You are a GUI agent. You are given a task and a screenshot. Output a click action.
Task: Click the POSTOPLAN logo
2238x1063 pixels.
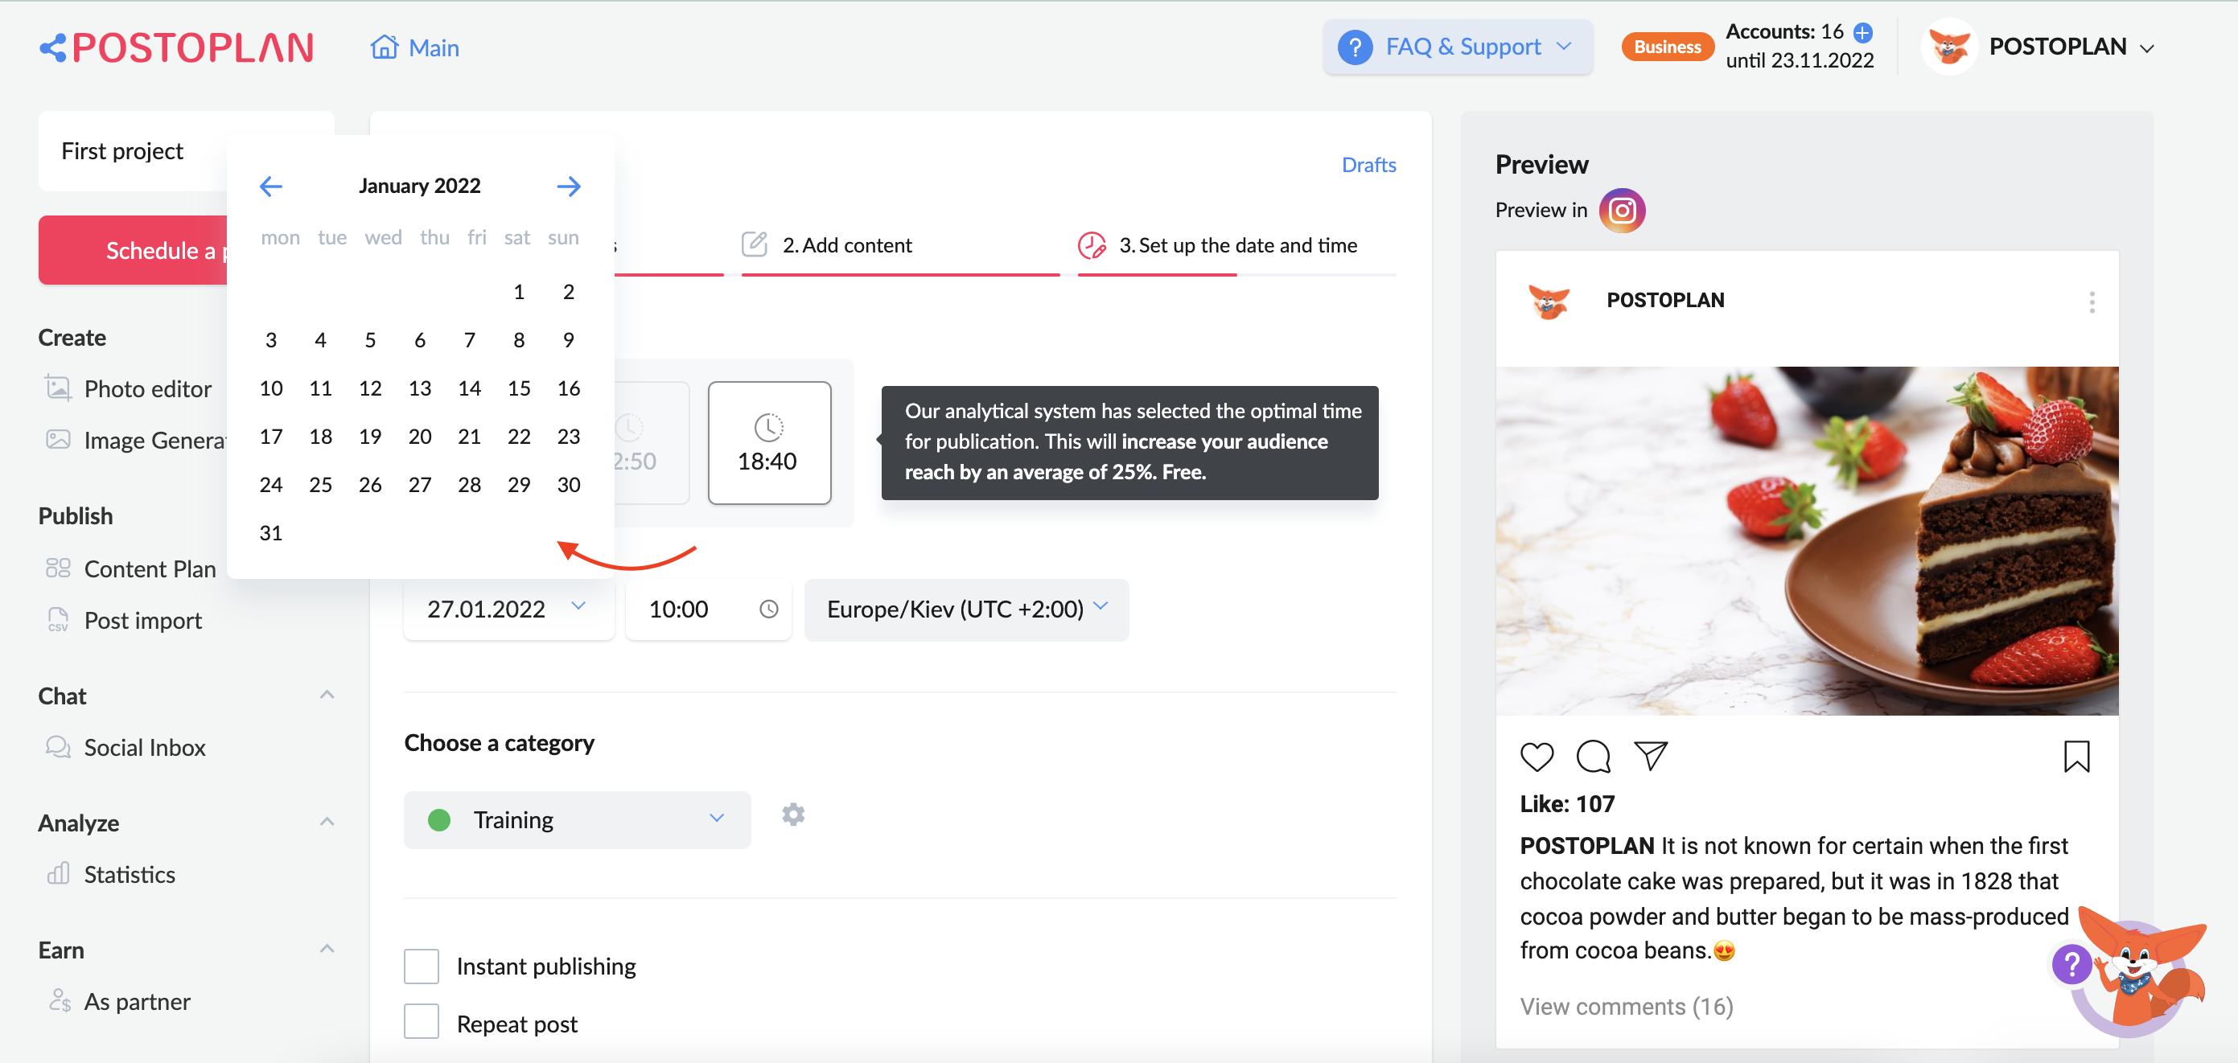point(176,47)
